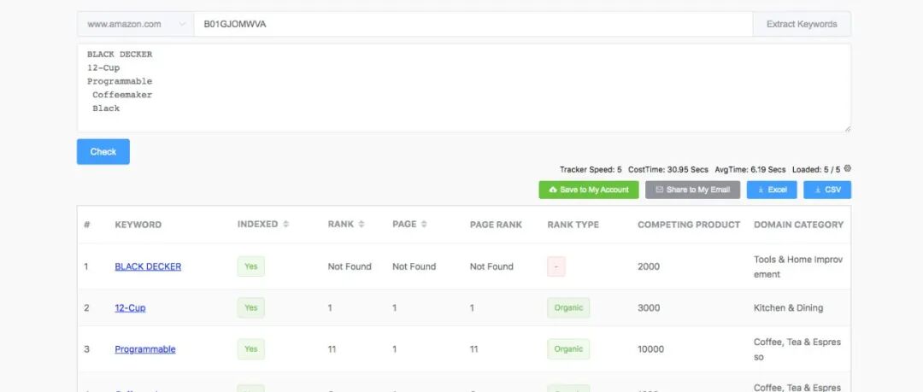Click the AvgTime: 6.19 Secs text
The image size is (923, 392).
[x=750, y=169]
